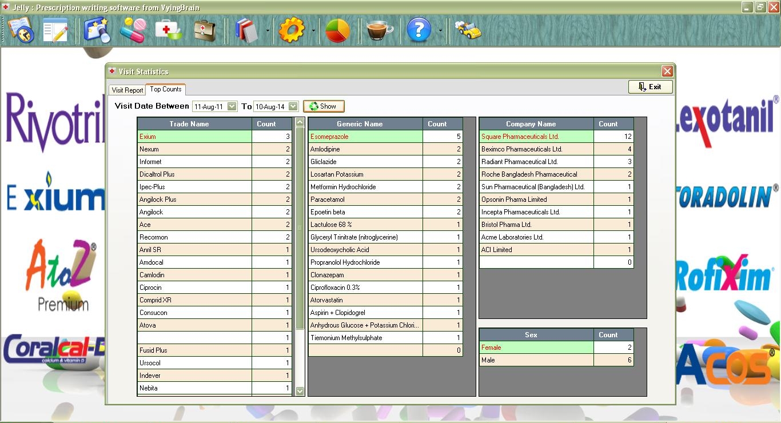Open the first-aid kit toolbar icon
The width and height of the screenshot is (781, 423).
[169, 30]
